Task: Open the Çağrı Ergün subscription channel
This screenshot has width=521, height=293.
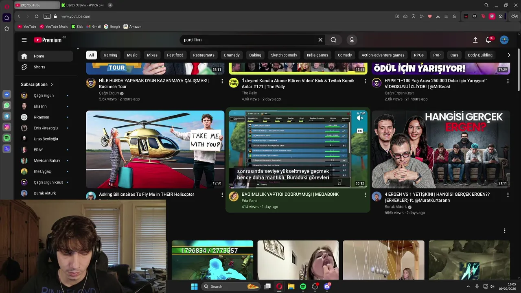Action: point(45,96)
